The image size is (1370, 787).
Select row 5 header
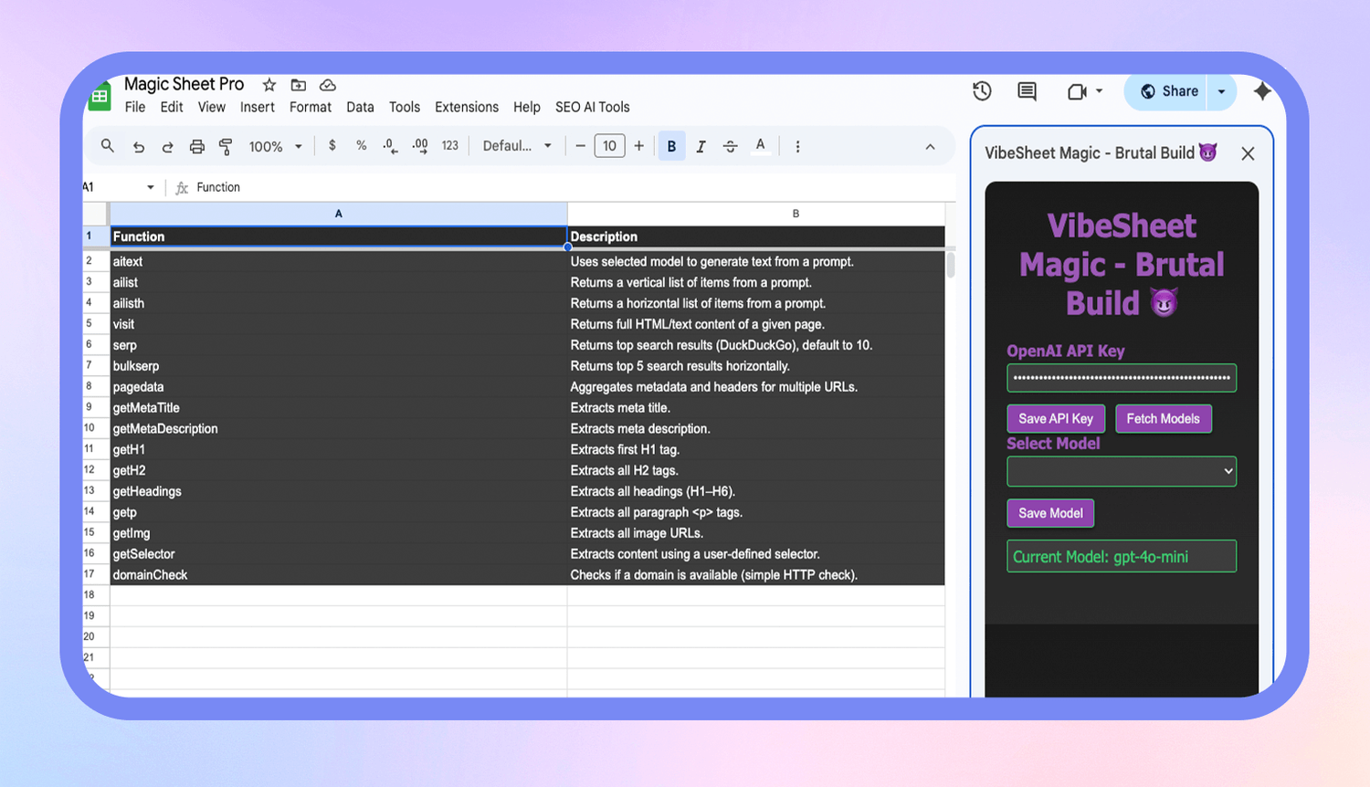pos(95,323)
